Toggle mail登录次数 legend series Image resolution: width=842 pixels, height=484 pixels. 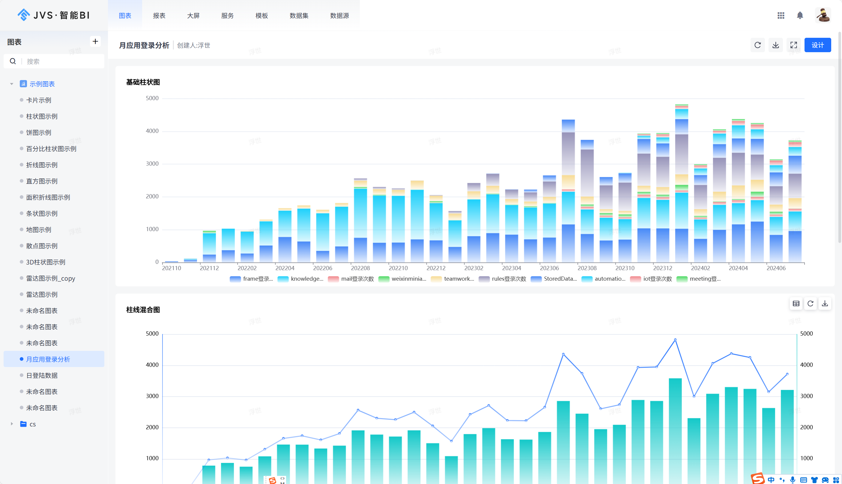point(351,279)
